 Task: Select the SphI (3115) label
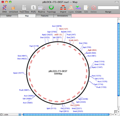pos(51,108)
